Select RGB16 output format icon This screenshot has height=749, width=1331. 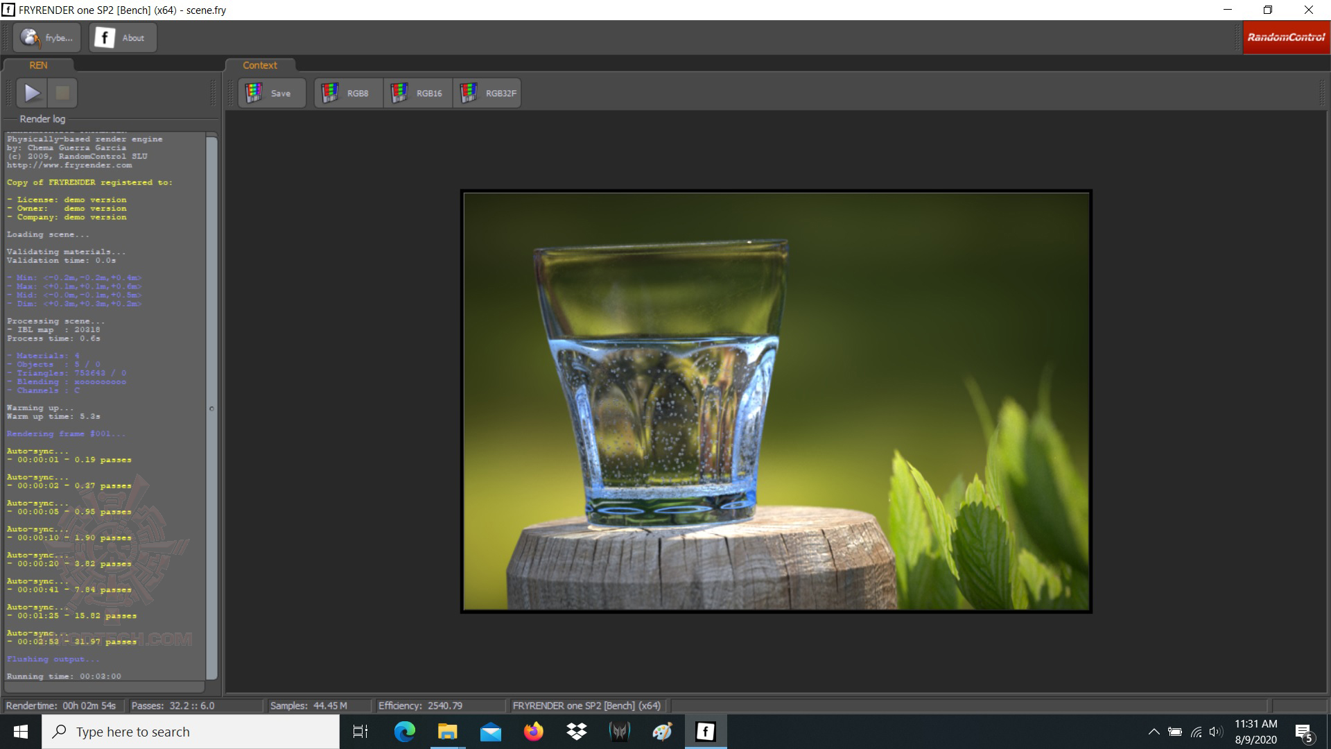pyautogui.click(x=400, y=93)
